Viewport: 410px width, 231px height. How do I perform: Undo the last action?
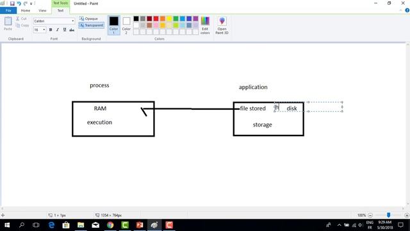click(x=19, y=3)
